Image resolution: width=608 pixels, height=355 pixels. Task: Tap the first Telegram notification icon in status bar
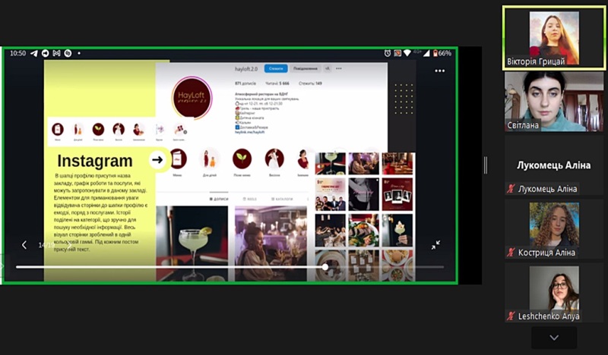pyautogui.click(x=34, y=53)
